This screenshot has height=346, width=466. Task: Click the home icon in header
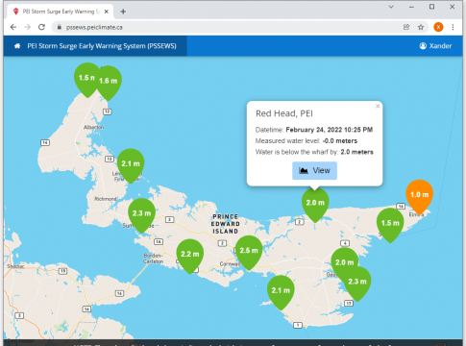17,46
